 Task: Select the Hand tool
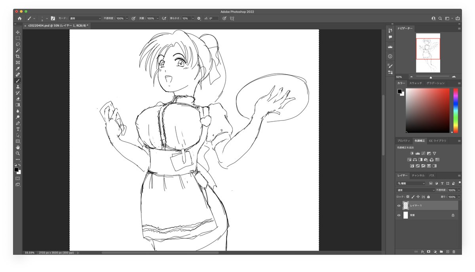click(x=18, y=147)
